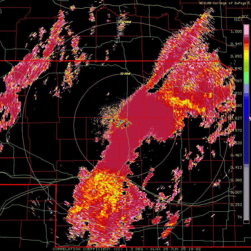Select the 0.840 scale value
Screen dimensions: 251x251
[x=236, y=69]
